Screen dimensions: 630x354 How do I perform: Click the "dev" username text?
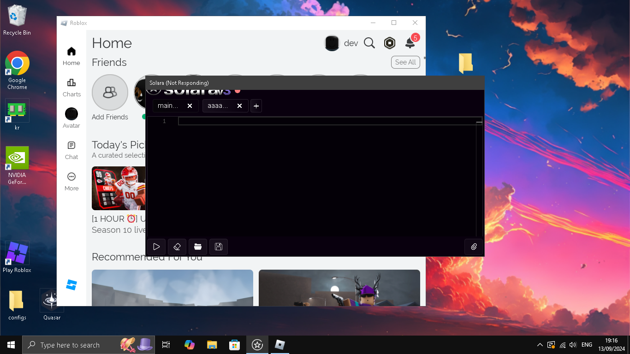click(x=351, y=43)
